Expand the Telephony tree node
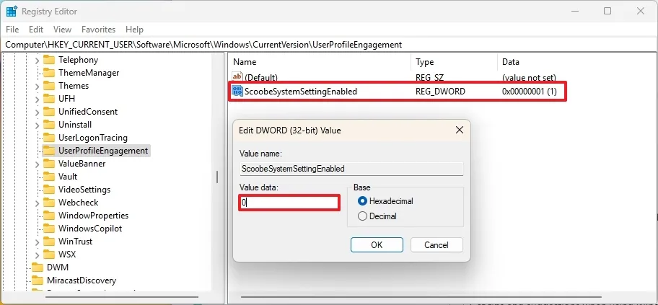 pyautogui.click(x=37, y=60)
